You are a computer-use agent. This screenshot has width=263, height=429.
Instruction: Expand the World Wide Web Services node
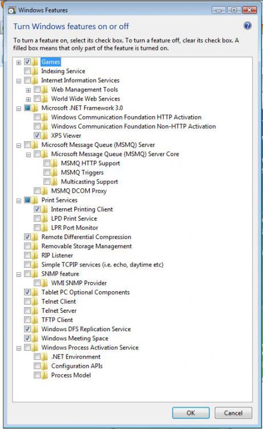tap(29, 100)
